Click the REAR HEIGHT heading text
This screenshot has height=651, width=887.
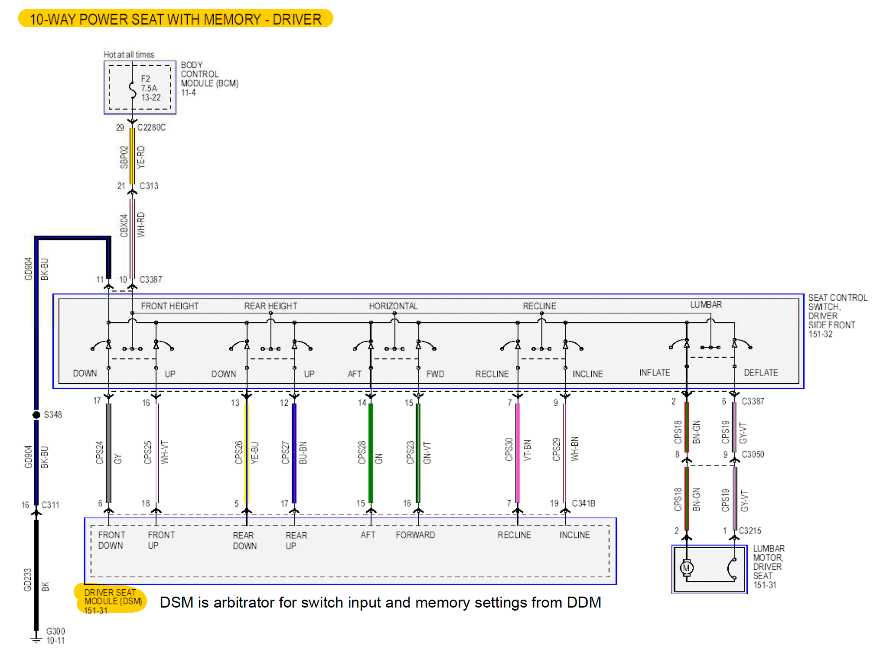pyautogui.click(x=271, y=306)
